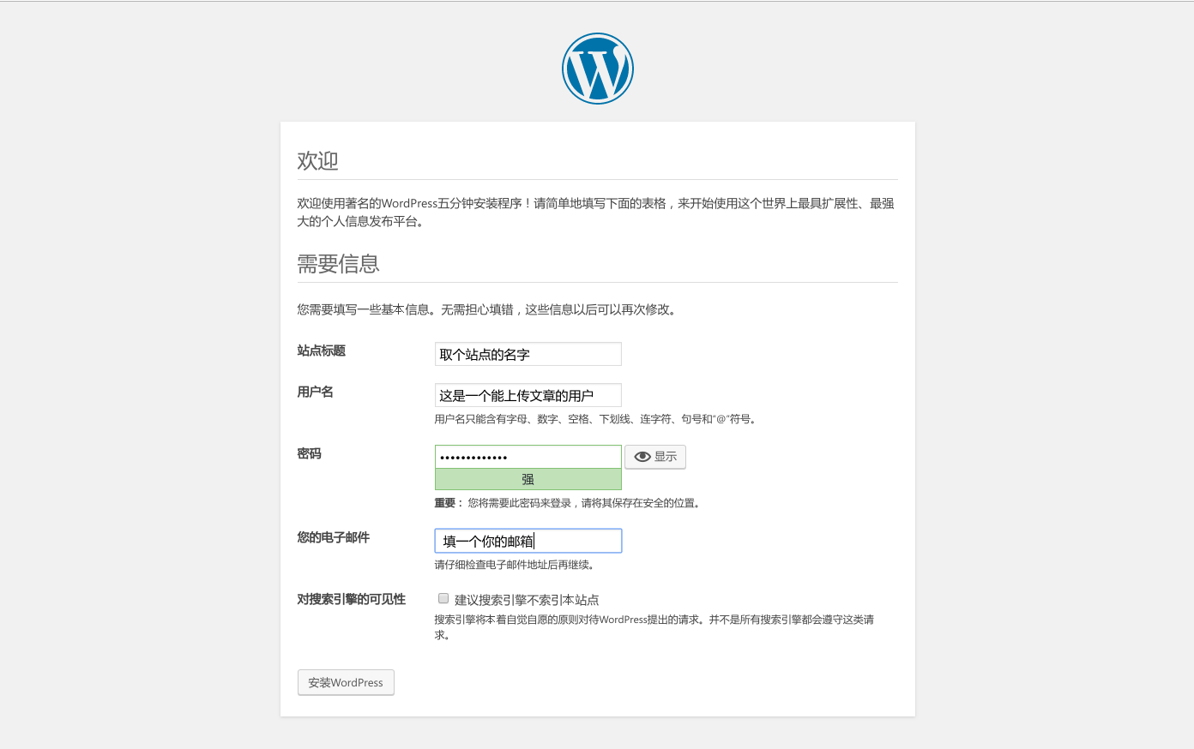
Task: Click the username allowed-characters hint text
Action: tap(597, 419)
